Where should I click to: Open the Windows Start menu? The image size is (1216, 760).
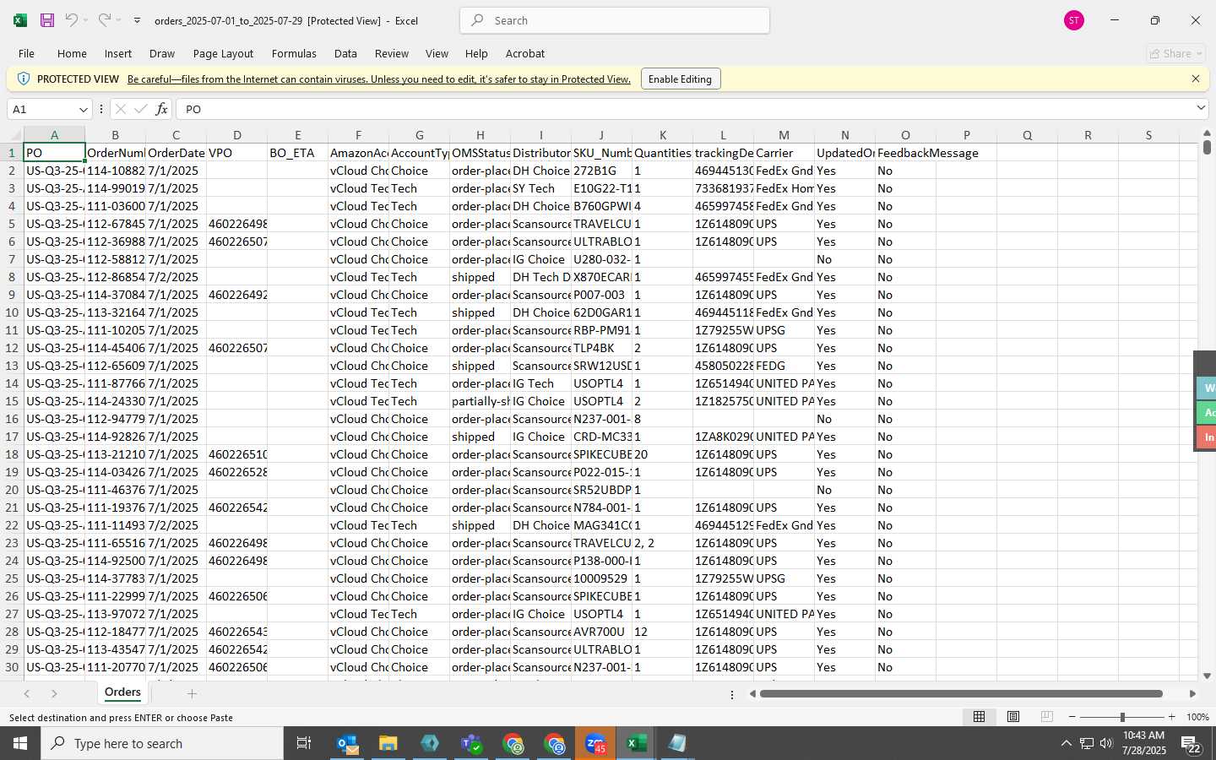pos(20,743)
